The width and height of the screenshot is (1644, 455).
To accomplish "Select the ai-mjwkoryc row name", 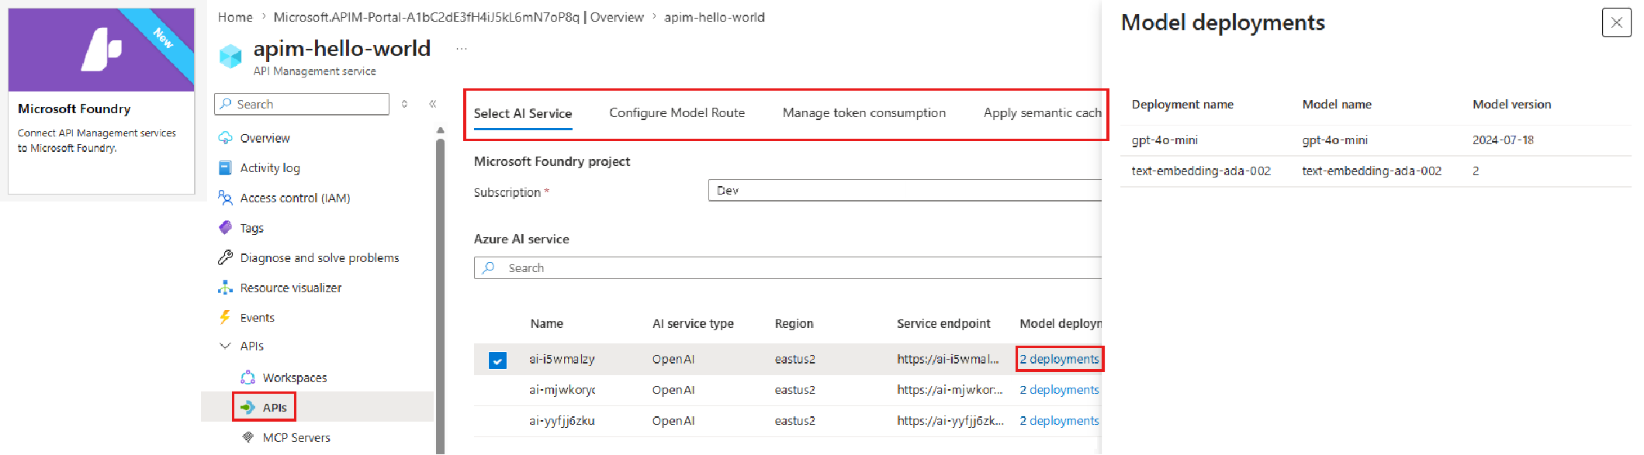I will pyautogui.click(x=562, y=389).
